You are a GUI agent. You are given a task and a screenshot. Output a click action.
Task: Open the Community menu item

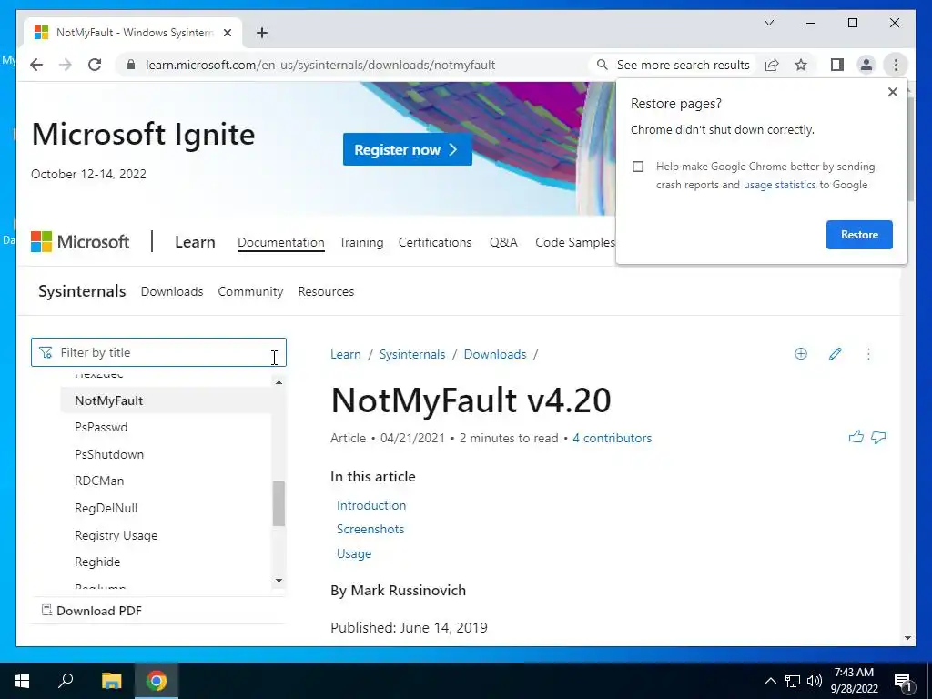(250, 292)
